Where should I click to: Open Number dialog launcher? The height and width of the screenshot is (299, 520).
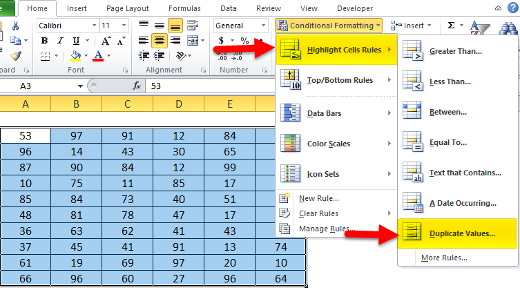[x=264, y=70]
